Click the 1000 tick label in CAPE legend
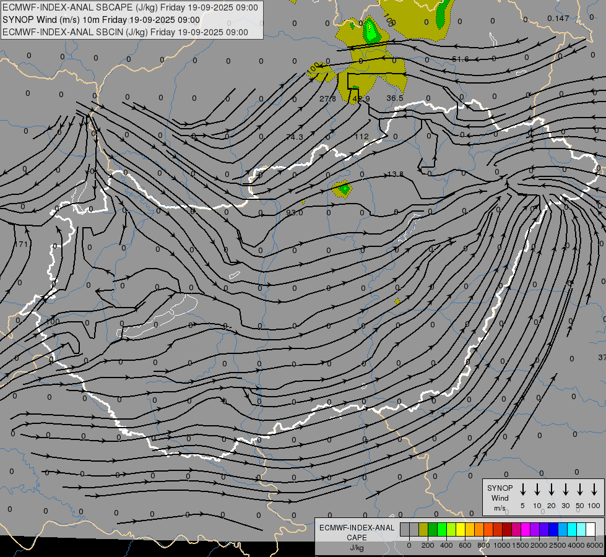This screenshot has width=606, height=557. [x=502, y=545]
